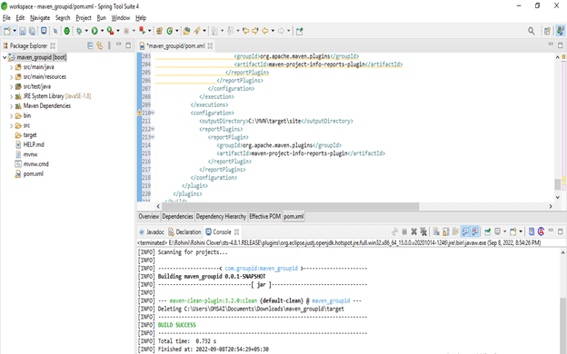Click the Clear Console icon
This screenshot has height=354, width=567.
point(436,231)
